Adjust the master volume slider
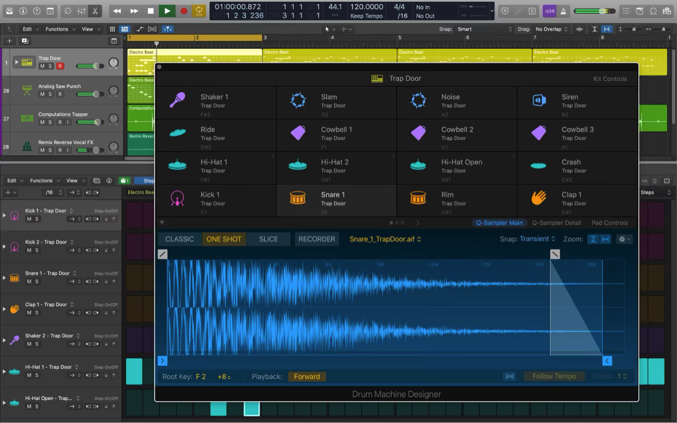677x423 pixels. [602, 11]
